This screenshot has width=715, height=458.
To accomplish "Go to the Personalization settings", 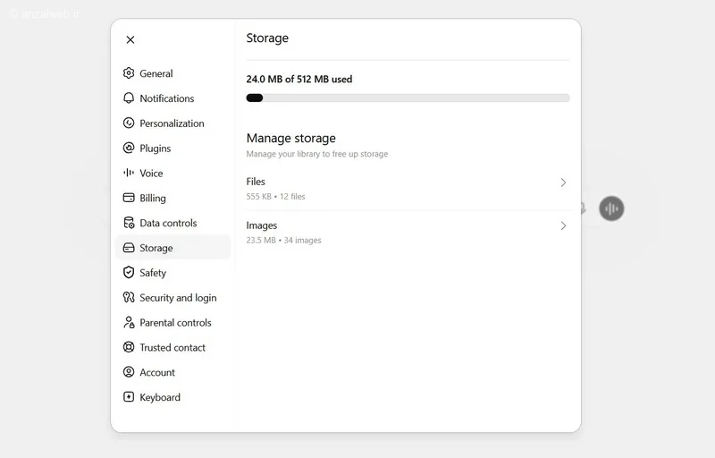I will [172, 123].
